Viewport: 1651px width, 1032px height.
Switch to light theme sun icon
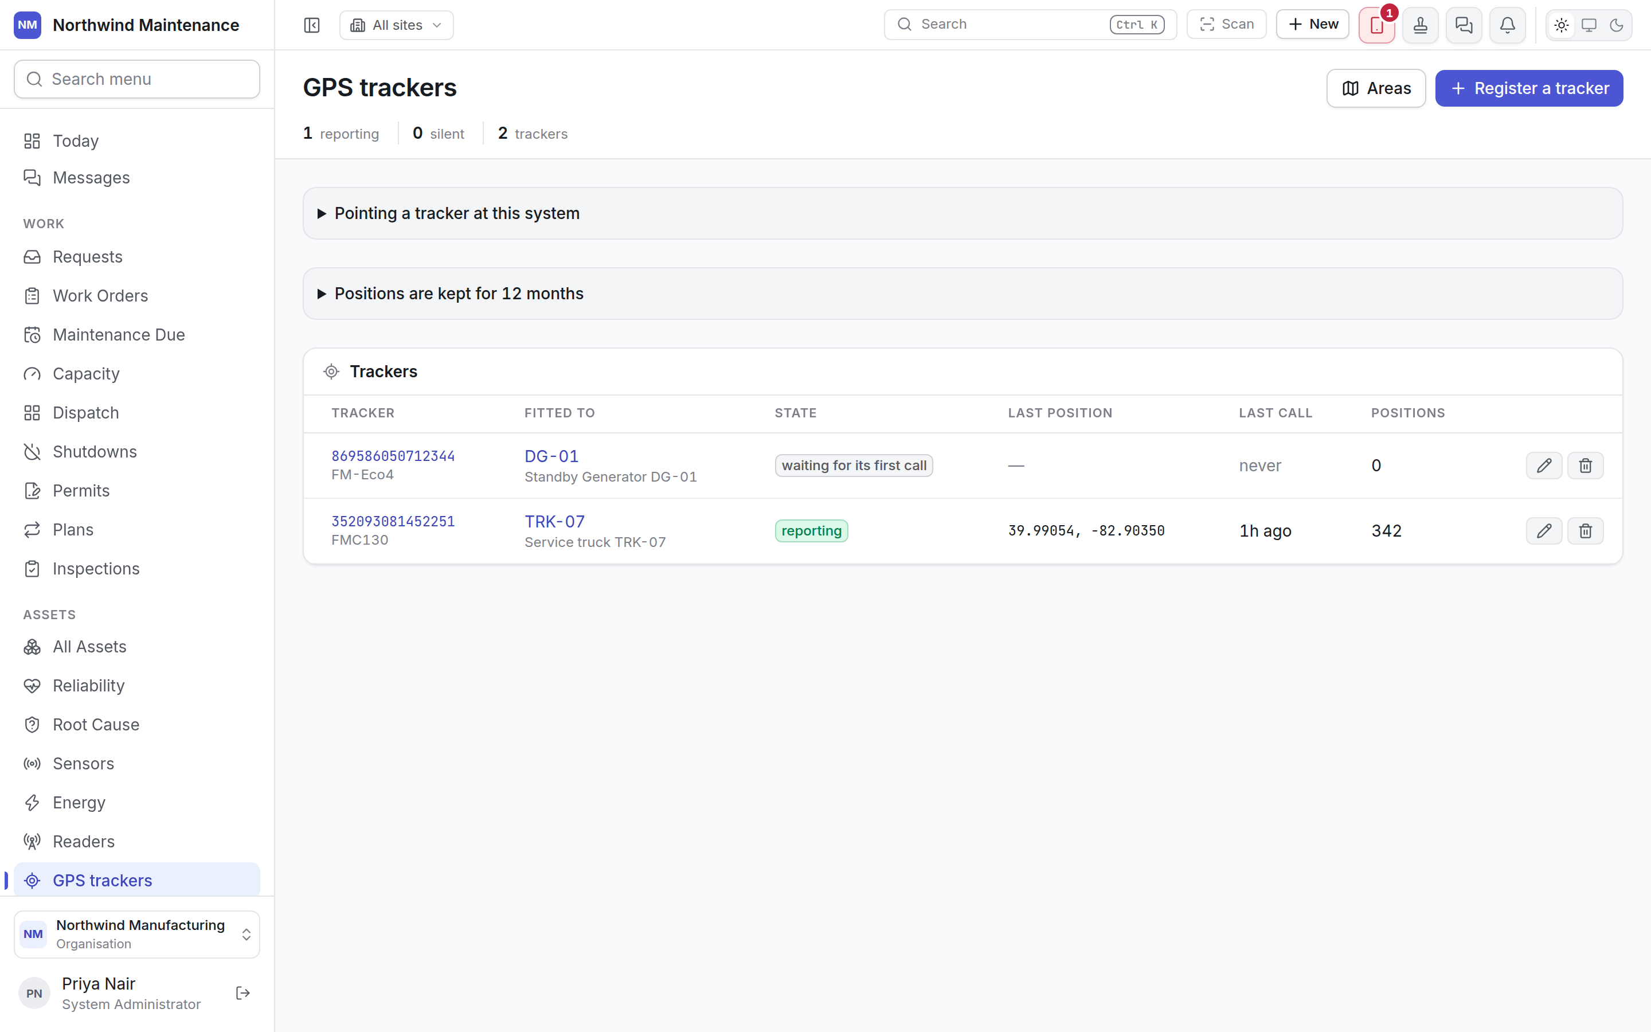pyautogui.click(x=1562, y=25)
